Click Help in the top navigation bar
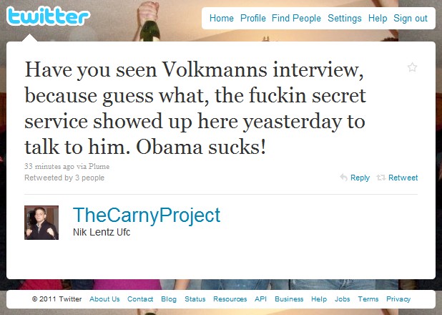This screenshot has width=442, height=315. click(378, 19)
